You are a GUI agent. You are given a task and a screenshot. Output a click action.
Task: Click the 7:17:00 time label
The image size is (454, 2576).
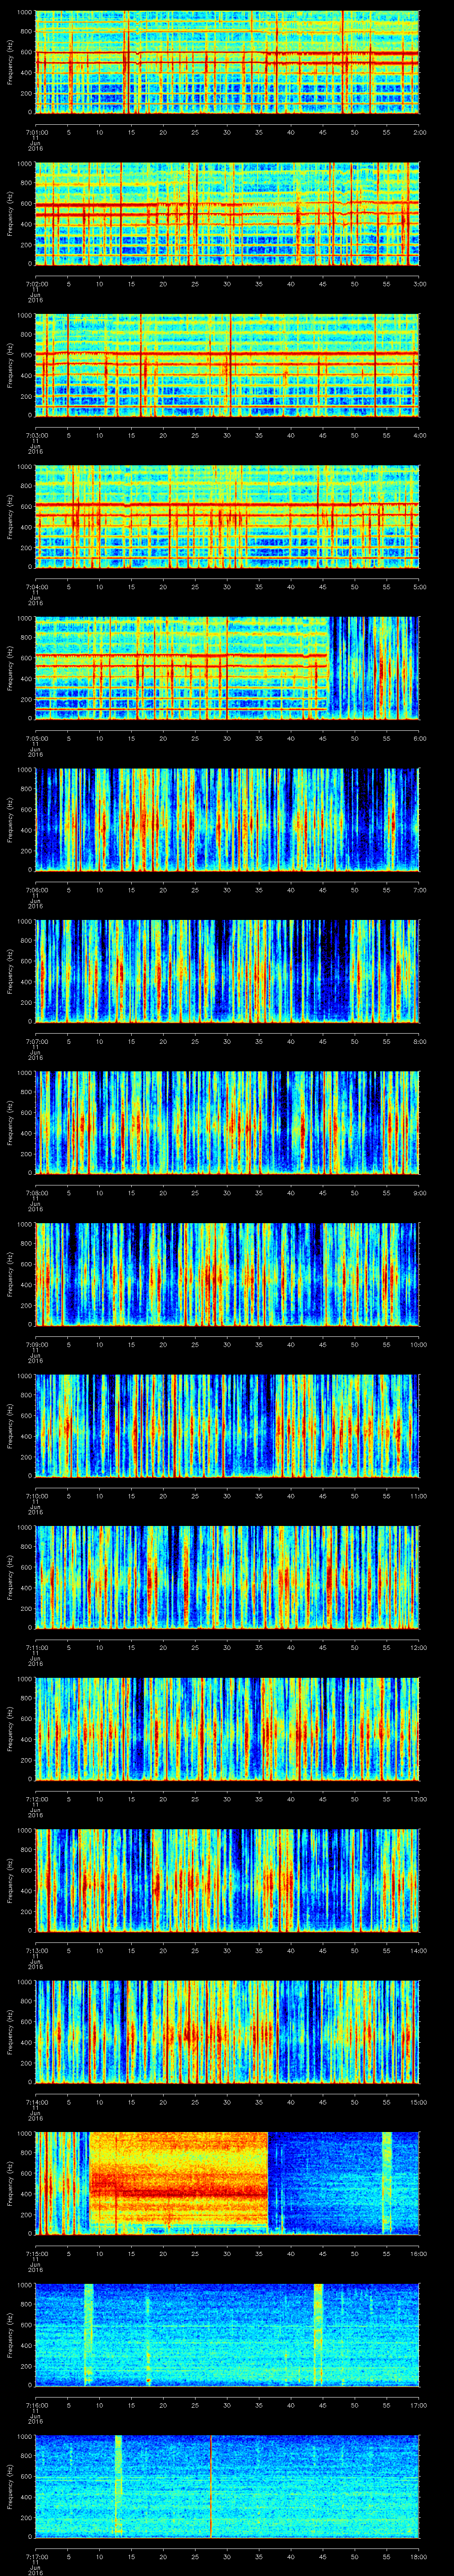(36, 2556)
